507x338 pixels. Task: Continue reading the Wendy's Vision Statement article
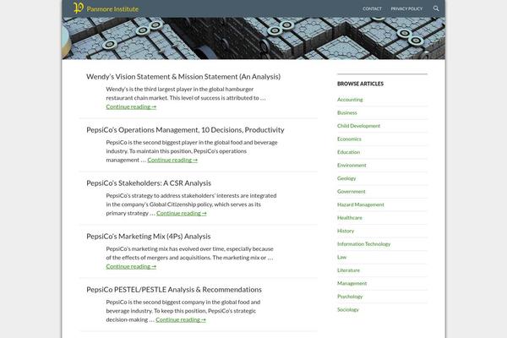pos(131,106)
